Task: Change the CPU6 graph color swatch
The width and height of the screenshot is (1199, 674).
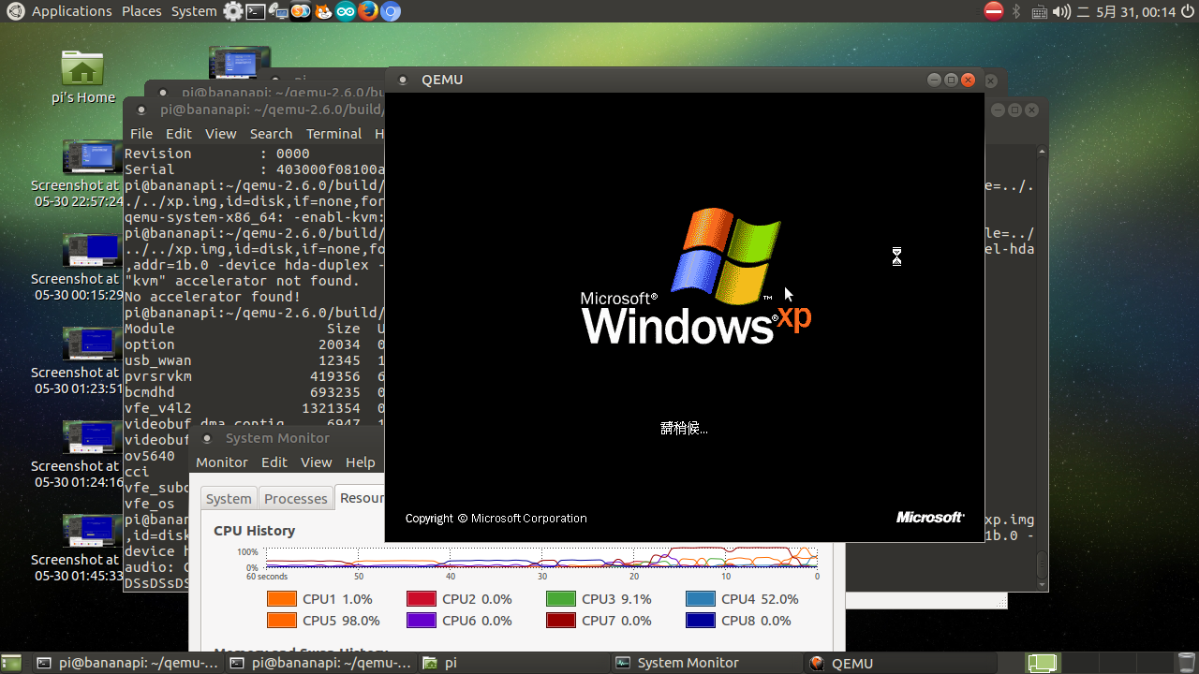Action: [421, 621]
